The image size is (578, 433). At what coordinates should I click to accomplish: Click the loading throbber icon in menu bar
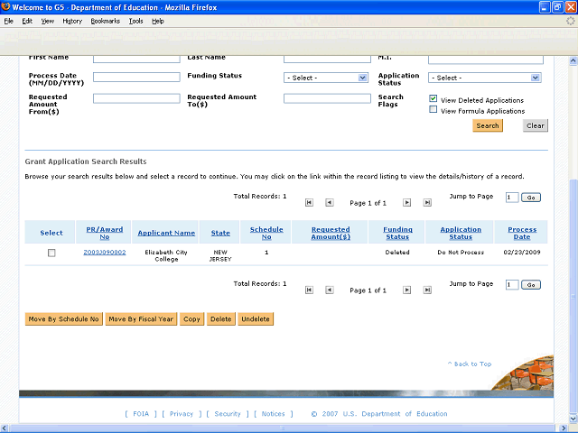(x=570, y=21)
